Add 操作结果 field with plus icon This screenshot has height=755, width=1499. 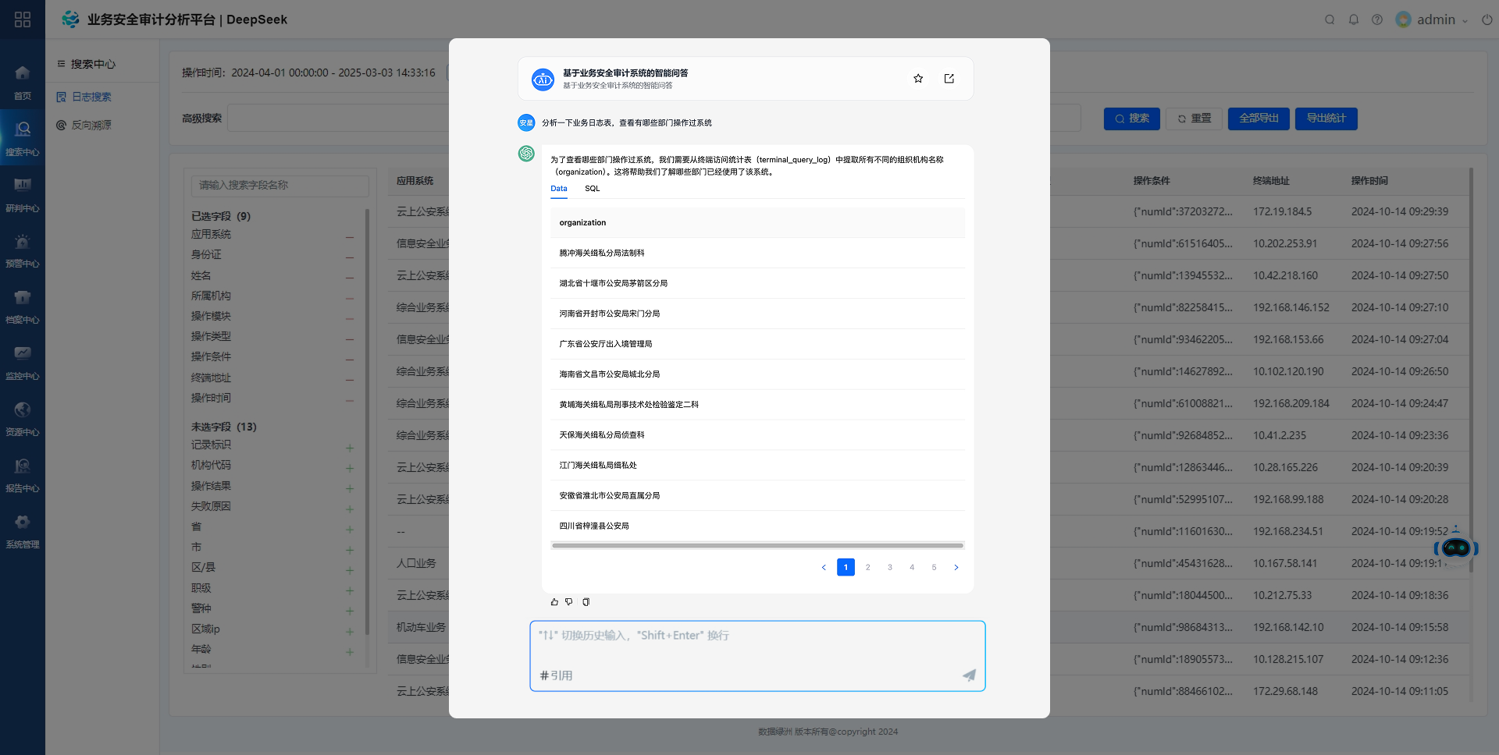click(350, 488)
